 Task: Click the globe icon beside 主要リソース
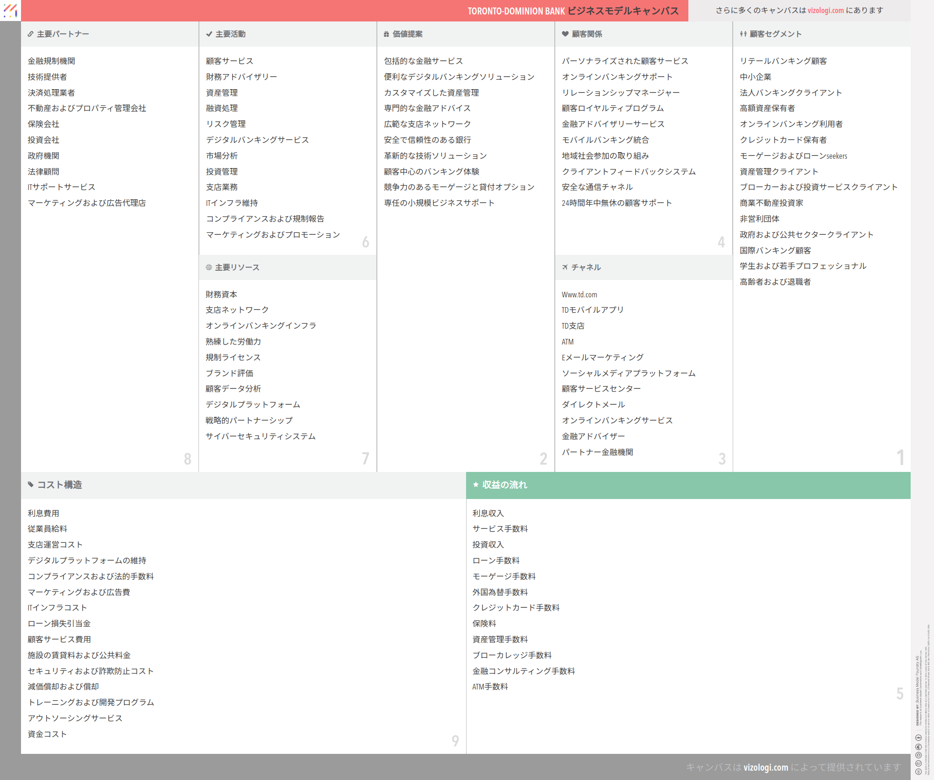(209, 267)
